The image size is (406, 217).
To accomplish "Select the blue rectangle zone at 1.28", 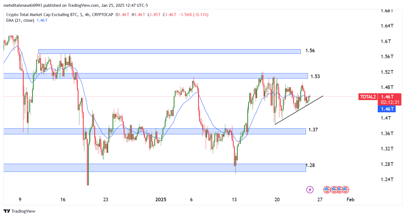I will click(x=155, y=168).
